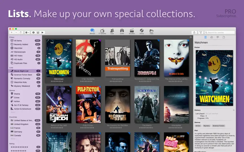Click the Mystery genre tag
Image resolution: width=244 pixels, height=152 pixels.
(206, 126)
